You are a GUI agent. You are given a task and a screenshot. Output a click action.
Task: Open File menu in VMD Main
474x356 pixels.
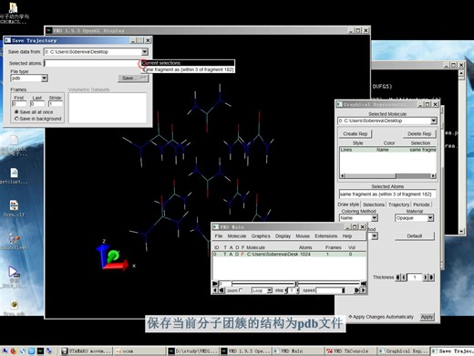pyautogui.click(x=219, y=236)
